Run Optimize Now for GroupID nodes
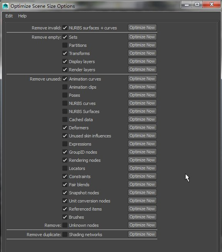222x252 pixels. coord(142,152)
